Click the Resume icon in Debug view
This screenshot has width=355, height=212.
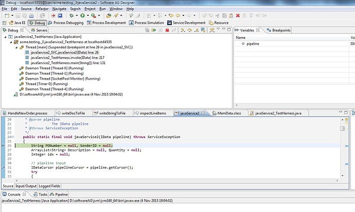(154, 30)
